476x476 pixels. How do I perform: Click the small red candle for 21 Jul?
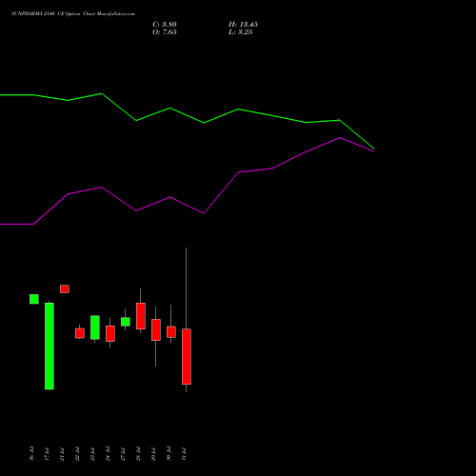(x=65, y=288)
